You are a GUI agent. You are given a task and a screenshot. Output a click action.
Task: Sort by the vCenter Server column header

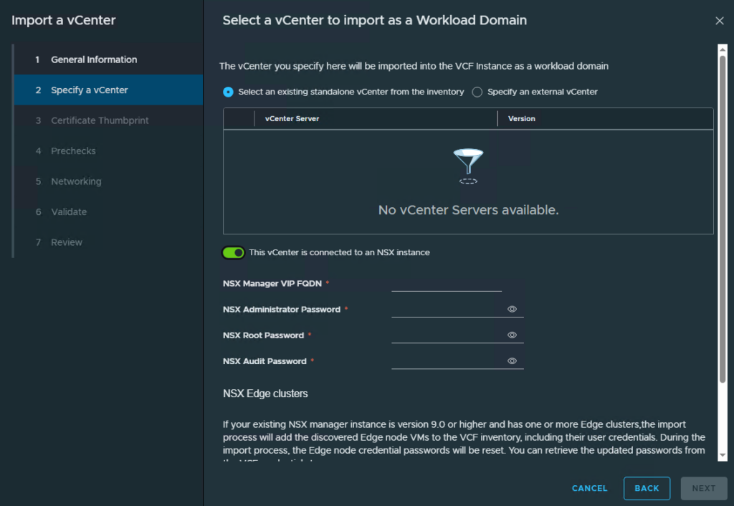[x=292, y=118]
